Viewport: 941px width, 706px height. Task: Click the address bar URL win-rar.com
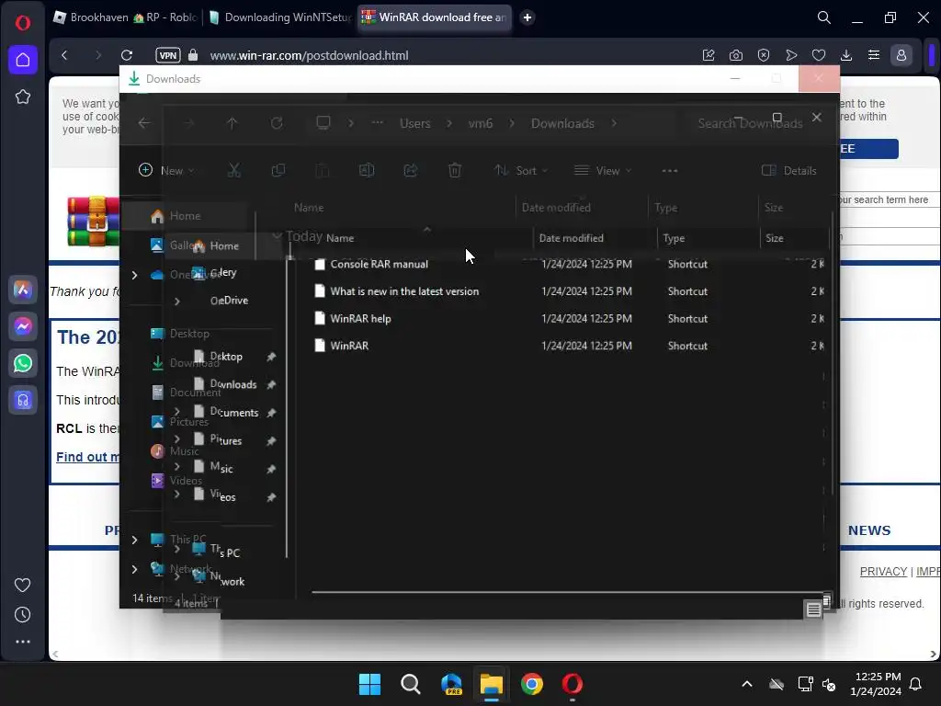point(309,55)
